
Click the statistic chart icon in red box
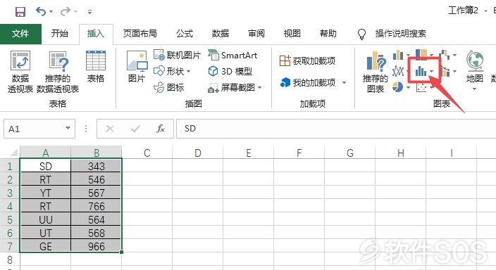click(x=421, y=71)
